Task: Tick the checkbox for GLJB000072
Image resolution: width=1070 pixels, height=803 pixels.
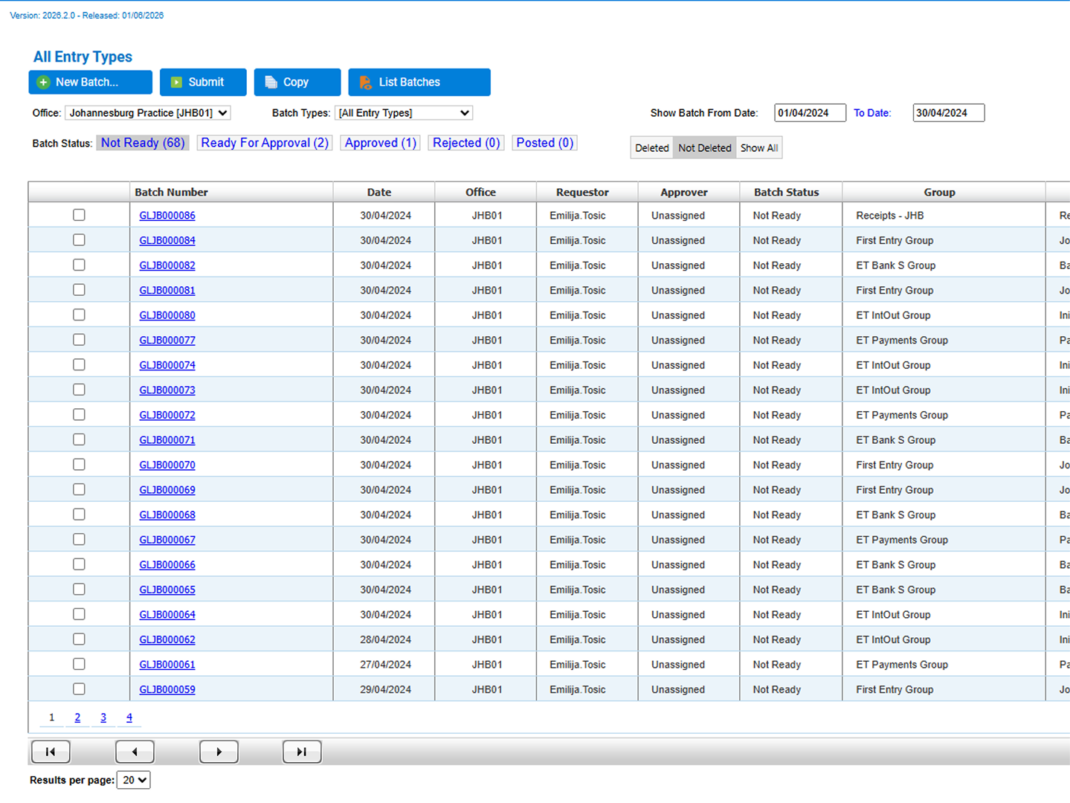Action: click(79, 415)
